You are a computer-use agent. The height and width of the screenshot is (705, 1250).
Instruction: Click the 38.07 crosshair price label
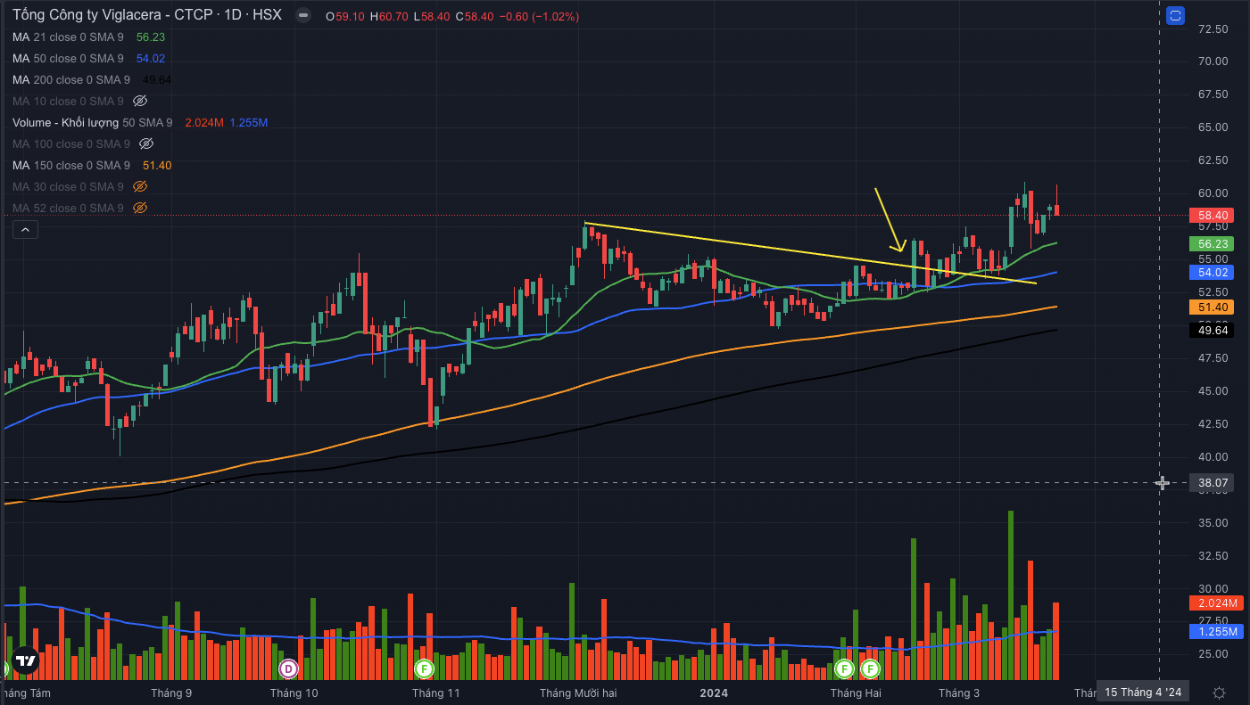(x=1213, y=483)
